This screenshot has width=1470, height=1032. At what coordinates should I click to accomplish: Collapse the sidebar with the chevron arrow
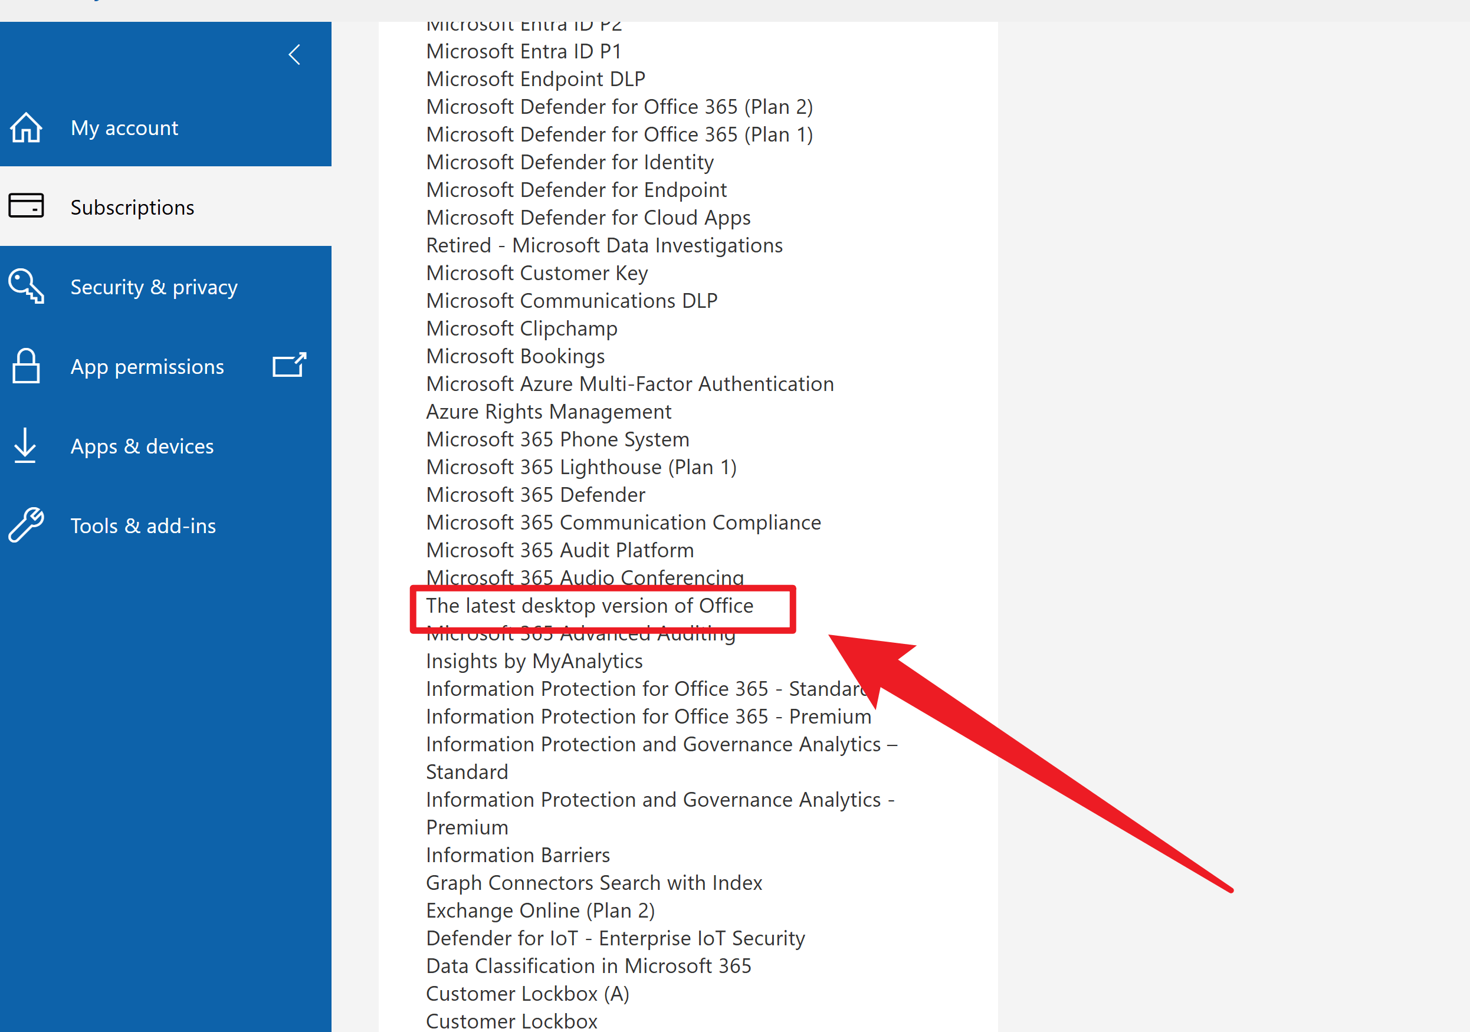[294, 55]
